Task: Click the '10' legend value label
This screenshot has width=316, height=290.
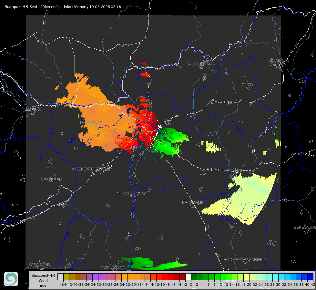Action: click(220, 285)
